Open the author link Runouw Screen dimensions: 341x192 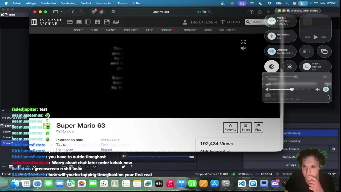(68, 131)
